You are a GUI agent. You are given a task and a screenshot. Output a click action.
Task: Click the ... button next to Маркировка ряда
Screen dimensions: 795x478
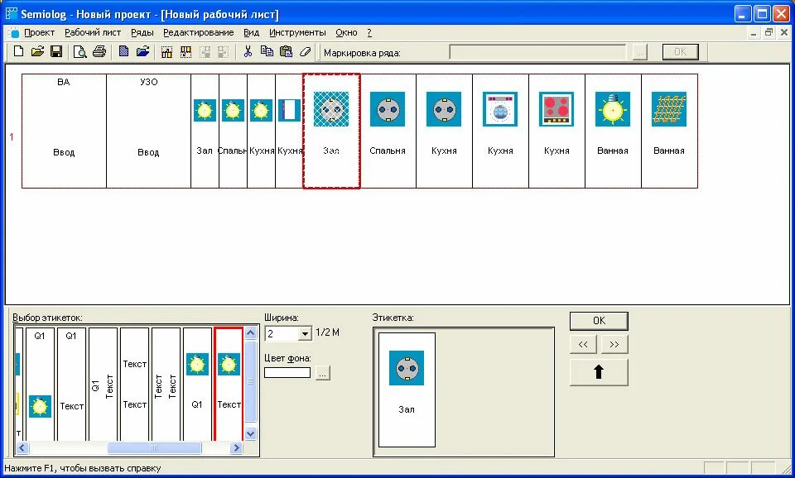tap(640, 52)
